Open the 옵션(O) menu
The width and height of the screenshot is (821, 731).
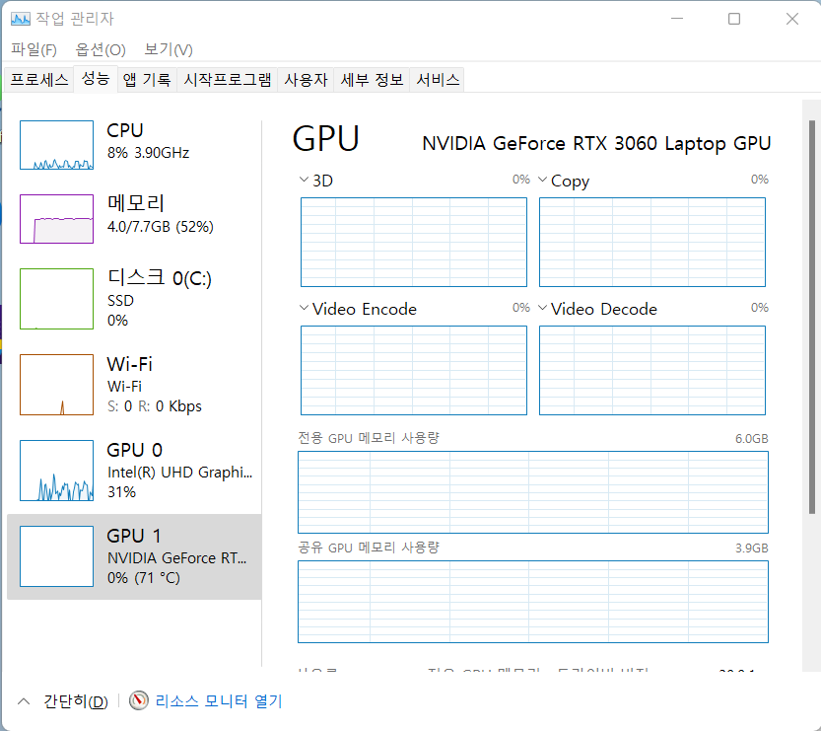pyautogui.click(x=101, y=49)
